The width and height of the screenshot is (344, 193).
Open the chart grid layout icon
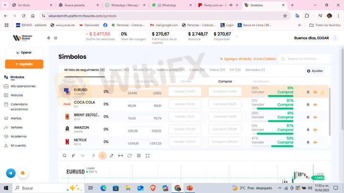139,156
